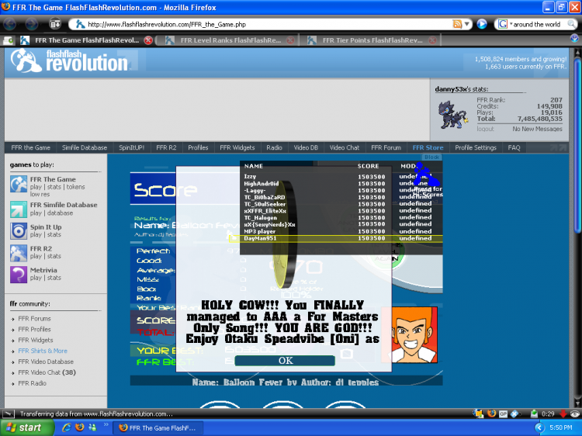Viewport: 582px width, 436px height.
Task: Click the red download arrow status icon
Action: 563,414
